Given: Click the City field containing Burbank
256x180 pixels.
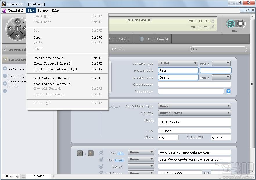Looking at the screenshot, I should (x=194, y=131).
